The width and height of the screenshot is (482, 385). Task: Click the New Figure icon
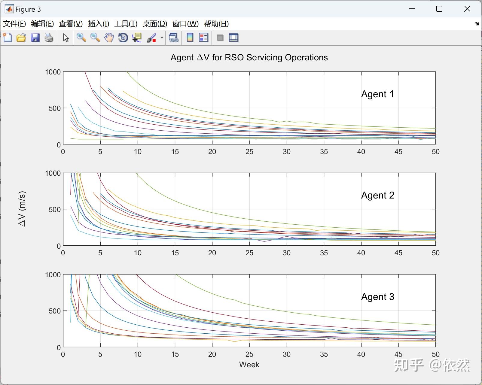[8, 38]
